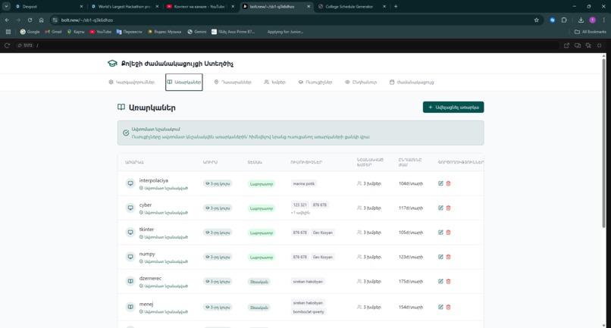The width and height of the screenshot is (611, 328).
Task: Open the Gemini bookmark
Action: coord(197,32)
